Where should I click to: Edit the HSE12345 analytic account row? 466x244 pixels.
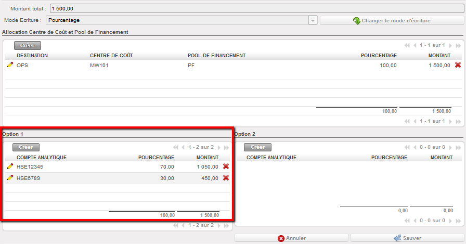click(x=10, y=166)
